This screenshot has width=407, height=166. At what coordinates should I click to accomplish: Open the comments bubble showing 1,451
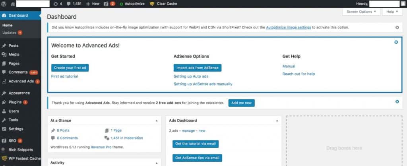click(x=74, y=4)
